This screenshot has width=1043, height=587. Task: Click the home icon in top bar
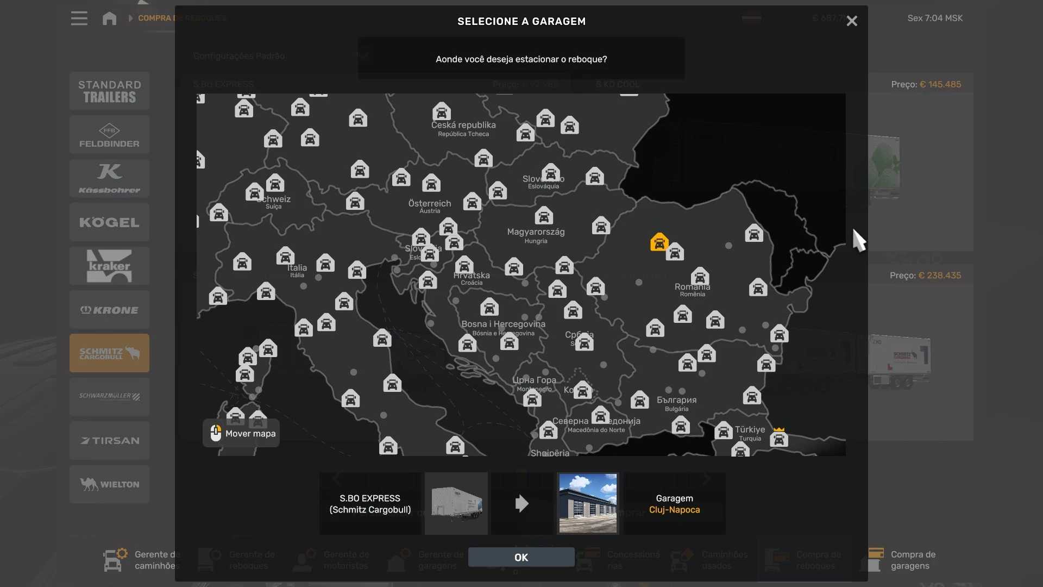click(109, 18)
